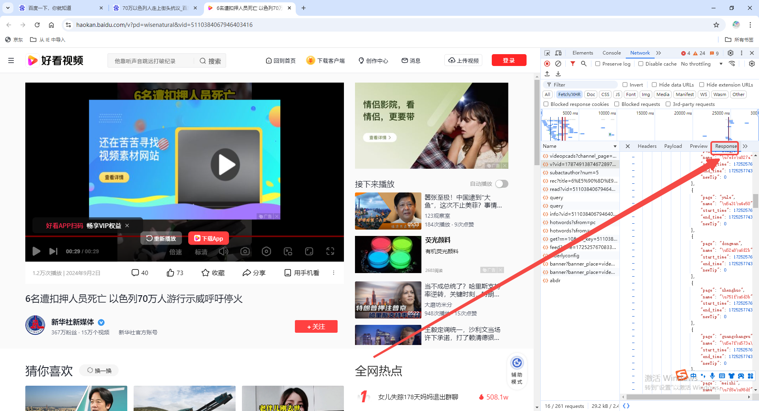Open the hamburger menu beside 好看视频 logo
The height and width of the screenshot is (411, 759).
pyautogui.click(x=11, y=60)
